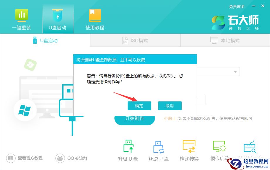Expand the USB device selection dropdown
This screenshot has height=170, width=270.
coord(235,71)
